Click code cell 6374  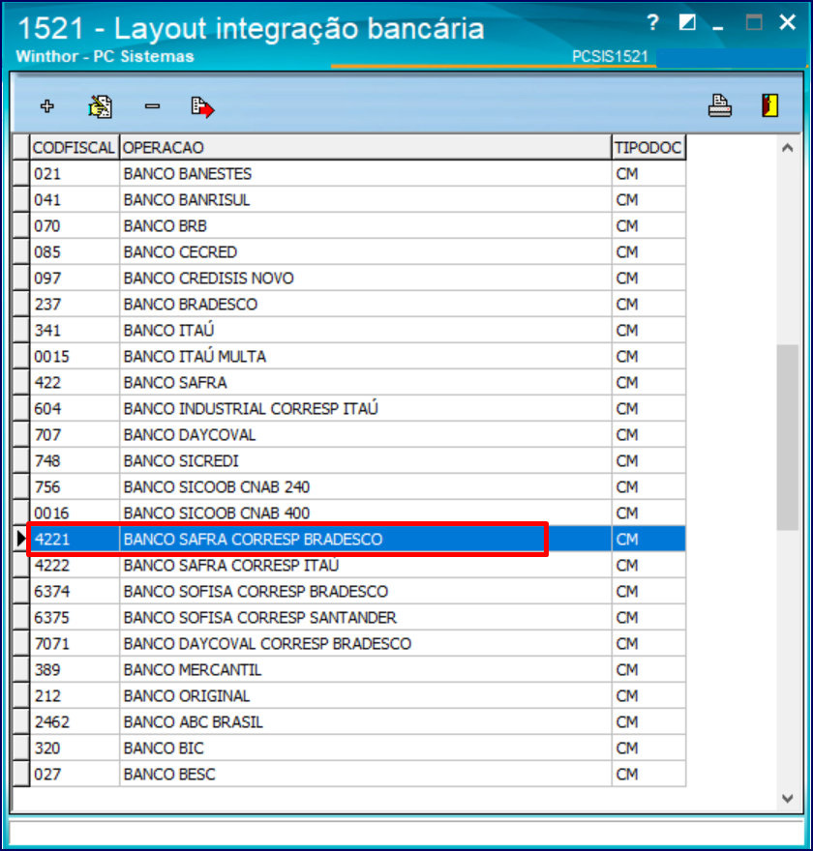pos(75,591)
